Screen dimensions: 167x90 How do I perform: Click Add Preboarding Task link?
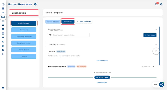pos(102,72)
